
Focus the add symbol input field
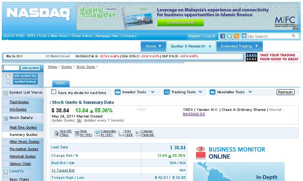11,68
